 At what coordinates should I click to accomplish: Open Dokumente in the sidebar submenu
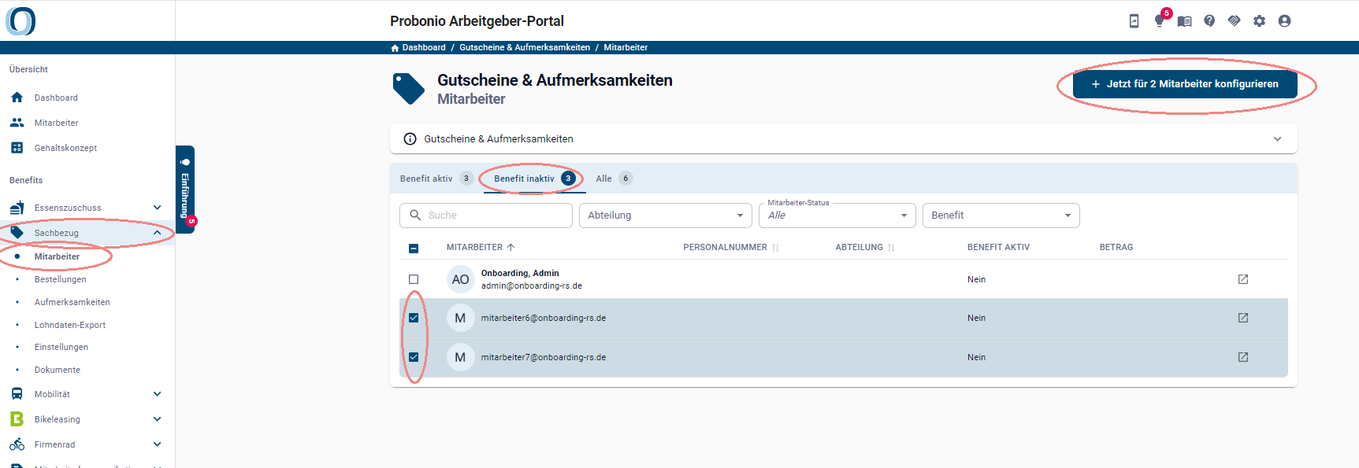point(58,370)
